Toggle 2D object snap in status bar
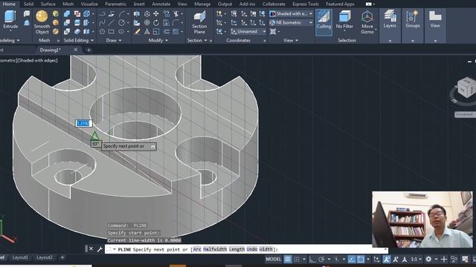This screenshot has height=267, width=476. (x=361, y=259)
